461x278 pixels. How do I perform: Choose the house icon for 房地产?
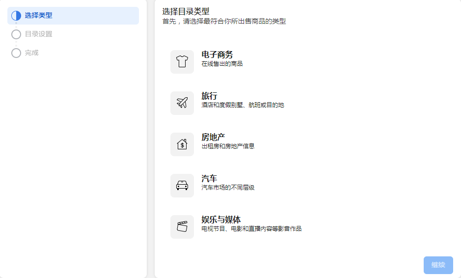pyautogui.click(x=182, y=144)
